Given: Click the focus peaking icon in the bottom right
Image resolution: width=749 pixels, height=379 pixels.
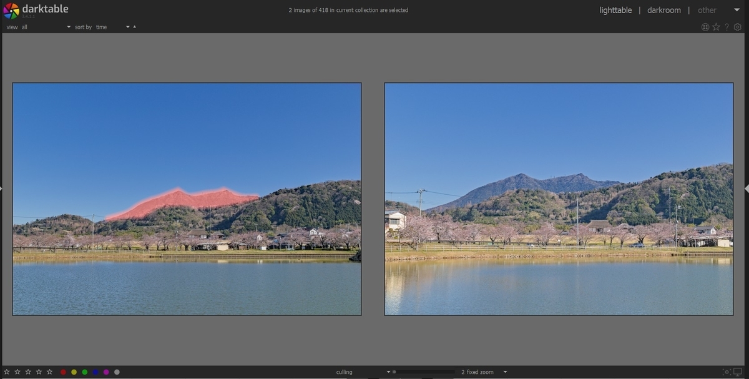Looking at the screenshot, I should tap(727, 372).
